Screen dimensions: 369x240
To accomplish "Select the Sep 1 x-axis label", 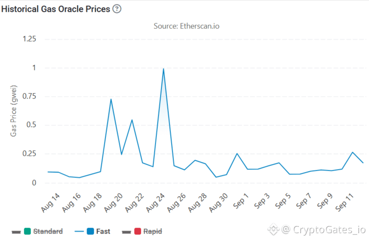I will 241,201.
